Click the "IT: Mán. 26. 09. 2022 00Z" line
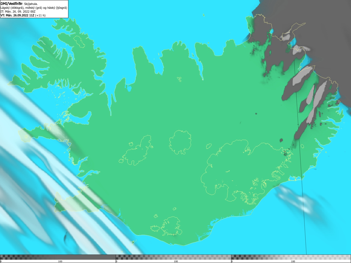Screen dimensions: 351x263 (18, 12)
